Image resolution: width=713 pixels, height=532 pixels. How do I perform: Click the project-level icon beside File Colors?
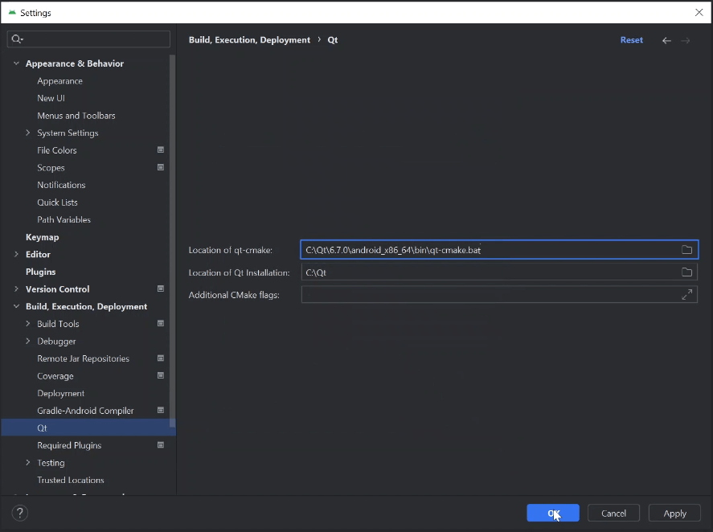[x=161, y=150]
